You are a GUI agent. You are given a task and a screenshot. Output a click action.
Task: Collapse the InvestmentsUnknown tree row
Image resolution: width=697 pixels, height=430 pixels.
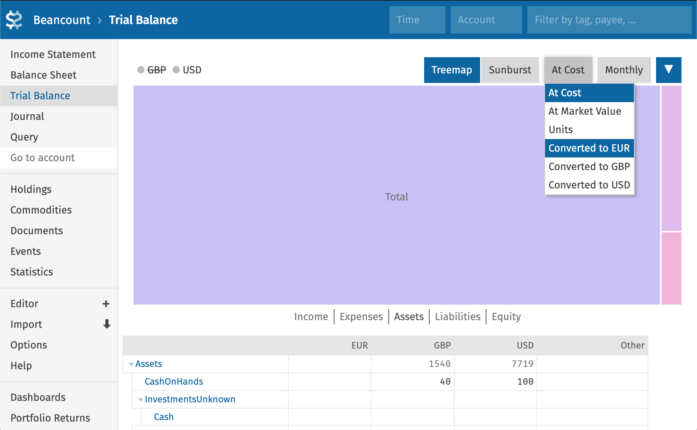pyautogui.click(x=141, y=399)
